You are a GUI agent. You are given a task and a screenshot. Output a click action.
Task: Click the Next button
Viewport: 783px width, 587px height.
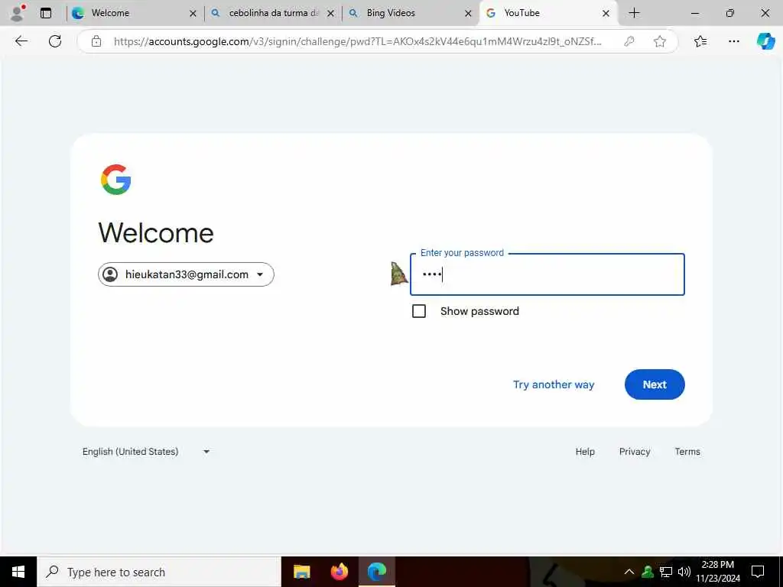tap(655, 384)
